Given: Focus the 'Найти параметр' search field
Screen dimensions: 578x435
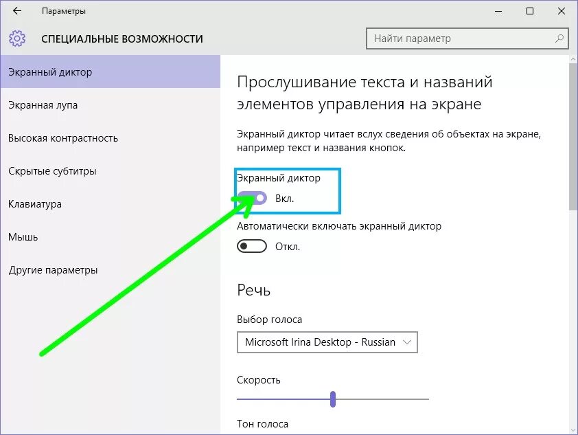Looking at the screenshot, I should coord(467,38).
